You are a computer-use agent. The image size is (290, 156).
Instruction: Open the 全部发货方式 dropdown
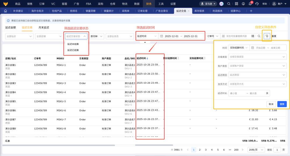[x=258, y=84]
